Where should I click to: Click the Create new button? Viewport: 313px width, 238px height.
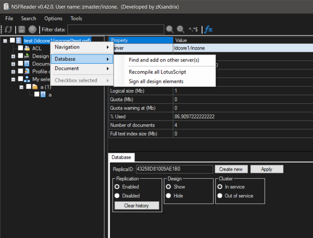pos(231,169)
